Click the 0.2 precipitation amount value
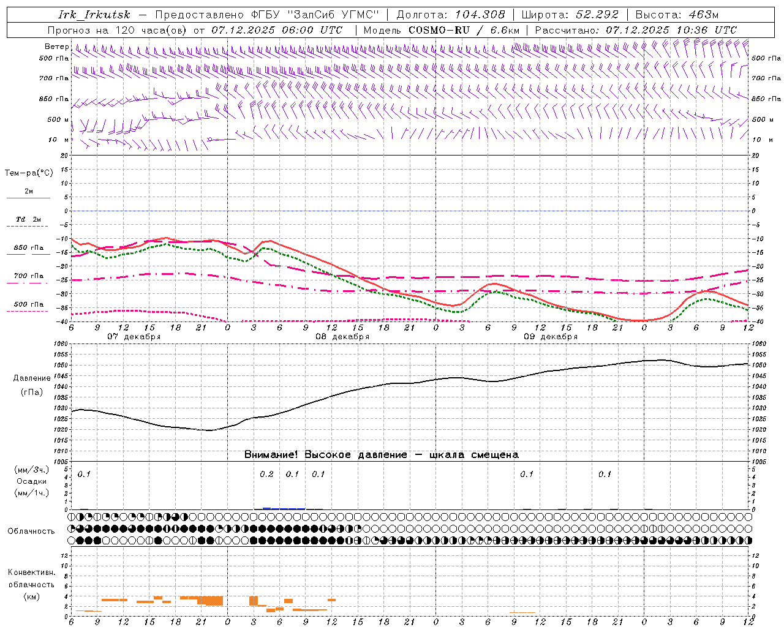 [x=266, y=475]
